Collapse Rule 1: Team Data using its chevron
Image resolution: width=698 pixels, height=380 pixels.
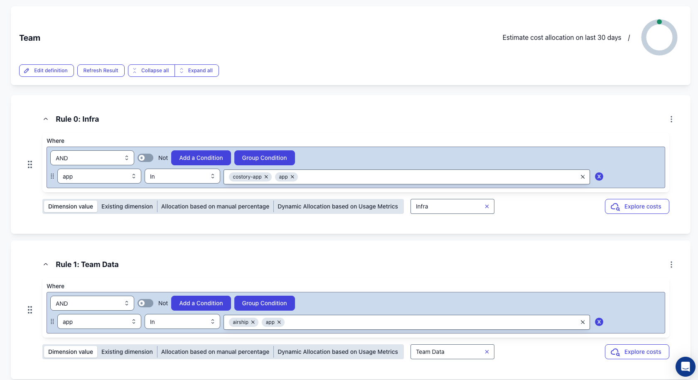(x=46, y=265)
